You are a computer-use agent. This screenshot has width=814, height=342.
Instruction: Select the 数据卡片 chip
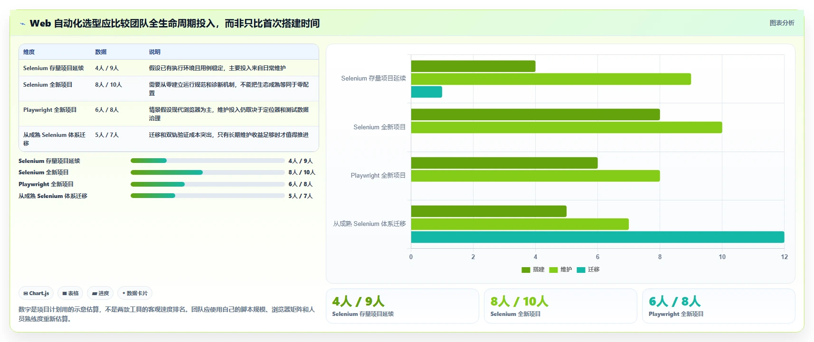[x=135, y=293]
